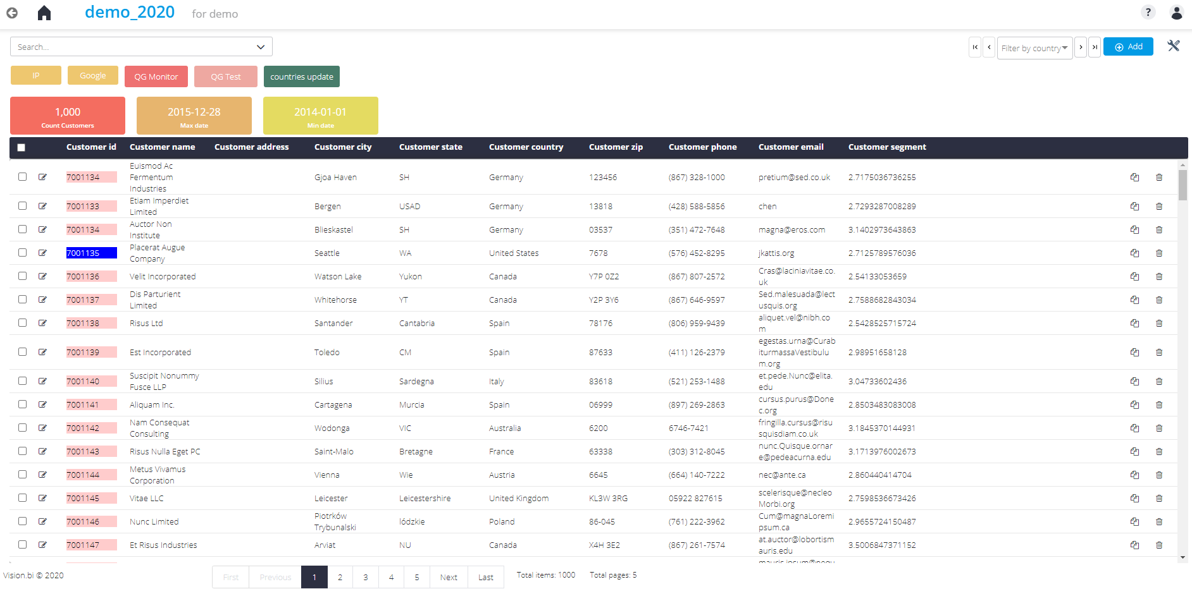
Task: Select checkbox for customer 7001137
Action: pyautogui.click(x=22, y=299)
